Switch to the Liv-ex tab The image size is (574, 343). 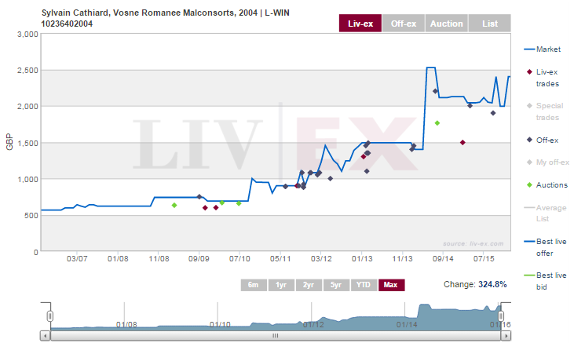pyautogui.click(x=360, y=24)
